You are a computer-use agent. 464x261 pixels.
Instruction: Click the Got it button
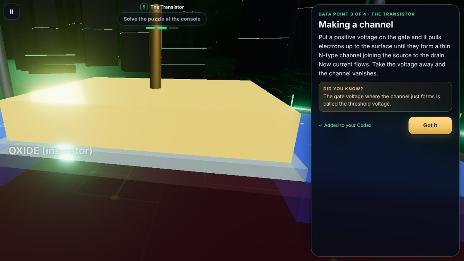pos(430,125)
